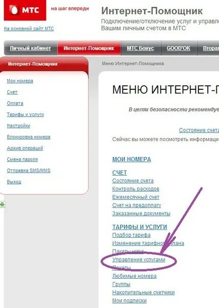
Task: Click 'Выход' to log out
Action: point(14,182)
